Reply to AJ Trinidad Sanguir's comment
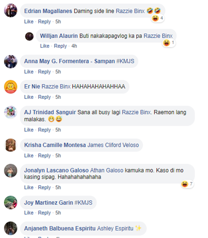Screen dimensions: 208x238 pos(44,130)
